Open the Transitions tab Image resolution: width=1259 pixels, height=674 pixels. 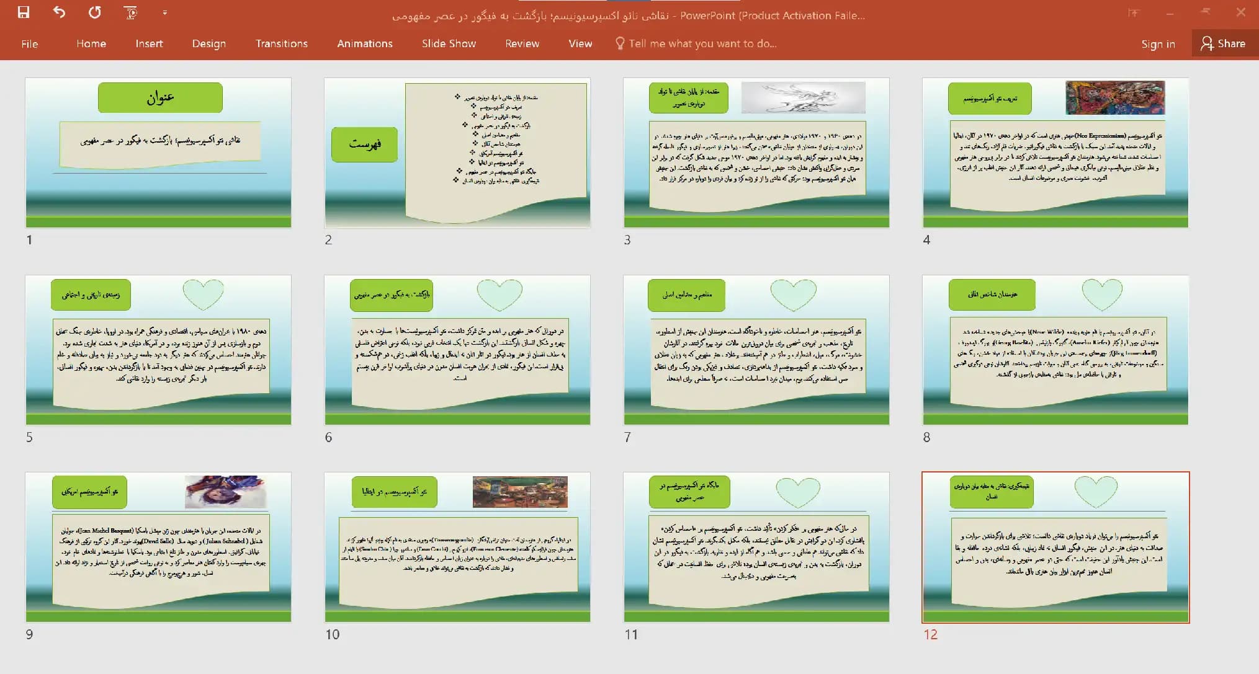282,43
